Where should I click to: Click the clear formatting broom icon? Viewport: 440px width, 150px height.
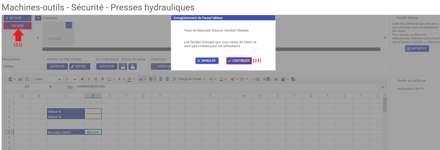[x=232, y=79]
